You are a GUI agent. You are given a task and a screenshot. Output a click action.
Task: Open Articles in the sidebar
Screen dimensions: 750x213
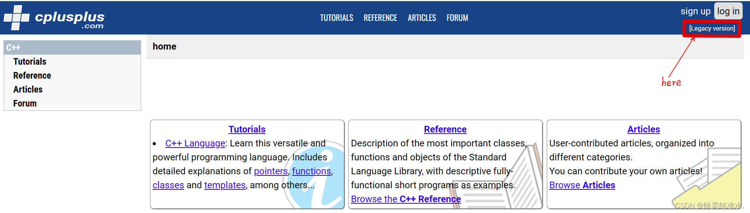(28, 89)
